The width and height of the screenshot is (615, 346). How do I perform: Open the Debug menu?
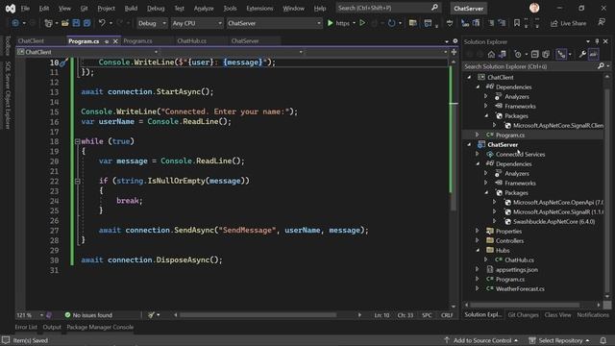pyautogui.click(x=156, y=9)
